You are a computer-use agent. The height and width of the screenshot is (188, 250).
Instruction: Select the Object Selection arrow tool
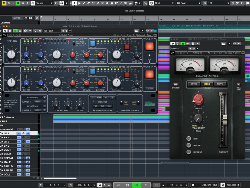(x=74, y=3)
